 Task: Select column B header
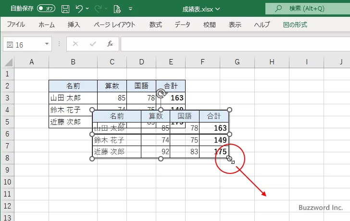[x=73, y=62]
